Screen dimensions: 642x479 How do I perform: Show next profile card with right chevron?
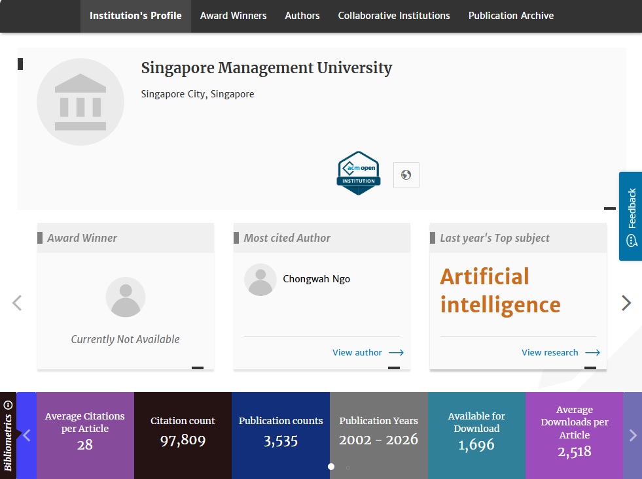[626, 303]
